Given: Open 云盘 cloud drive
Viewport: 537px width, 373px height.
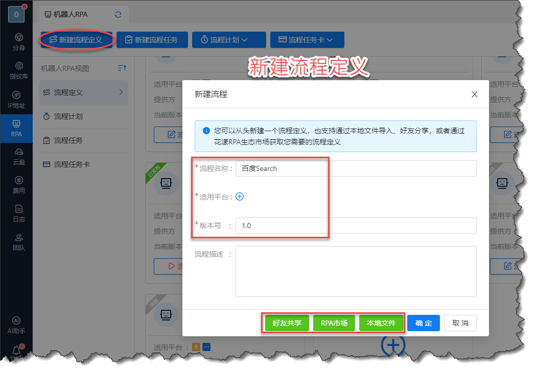Looking at the screenshot, I should click(x=18, y=156).
